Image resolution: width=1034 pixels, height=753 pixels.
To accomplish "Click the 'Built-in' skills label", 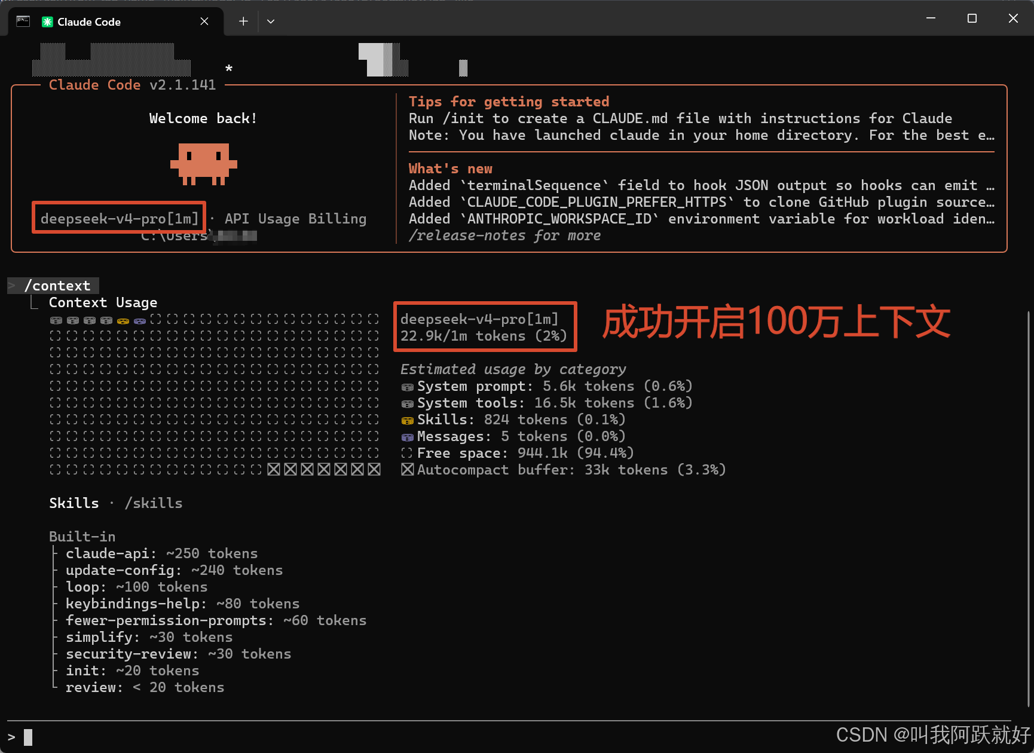I will (82, 537).
